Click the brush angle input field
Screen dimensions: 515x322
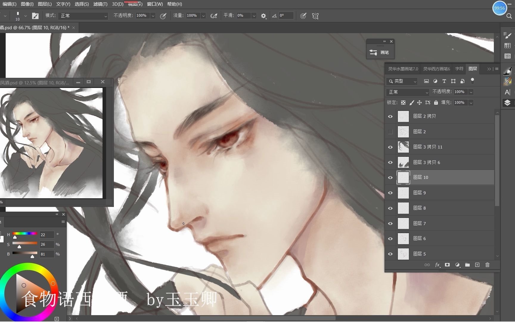click(x=286, y=16)
